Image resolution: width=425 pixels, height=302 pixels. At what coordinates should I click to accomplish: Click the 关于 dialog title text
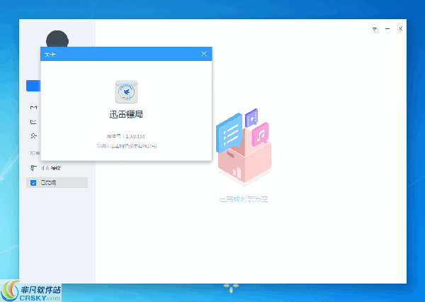click(50, 55)
